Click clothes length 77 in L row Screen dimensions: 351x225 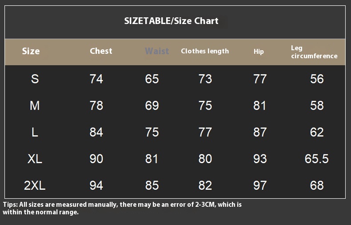[x=205, y=132]
